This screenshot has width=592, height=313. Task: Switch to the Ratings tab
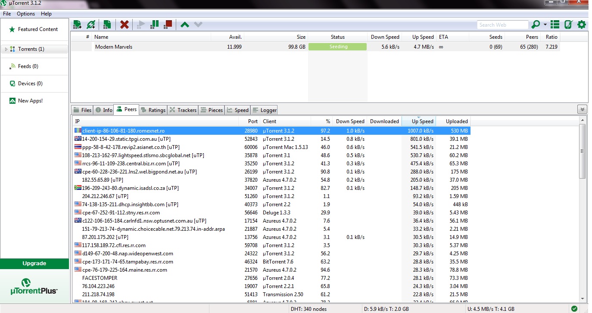pos(153,110)
